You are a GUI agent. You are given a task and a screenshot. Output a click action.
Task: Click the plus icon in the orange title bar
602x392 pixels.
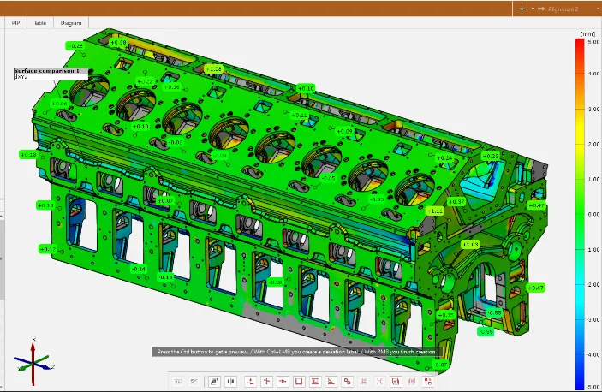coord(522,8)
